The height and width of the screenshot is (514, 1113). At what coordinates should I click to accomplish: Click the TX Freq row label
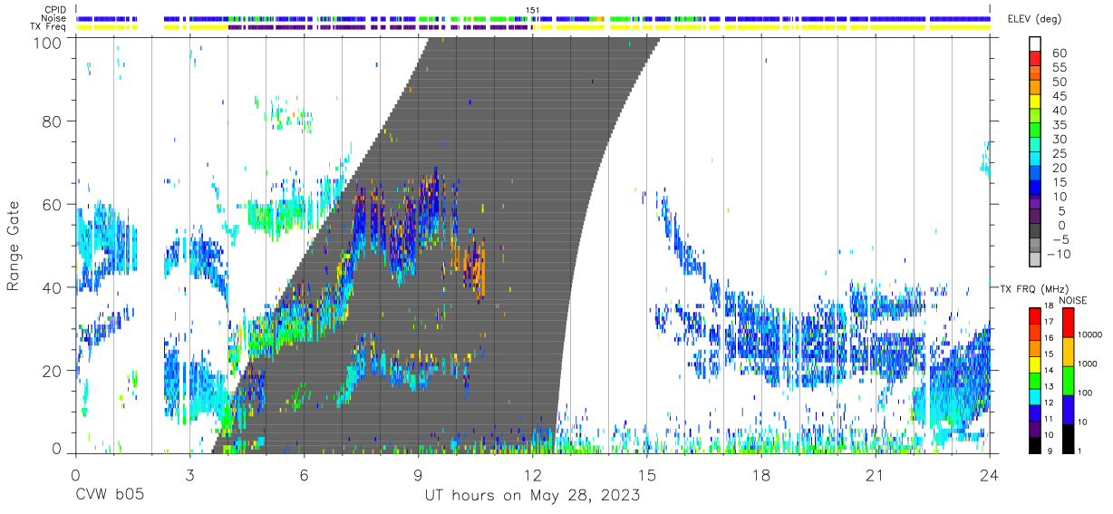coord(48,27)
